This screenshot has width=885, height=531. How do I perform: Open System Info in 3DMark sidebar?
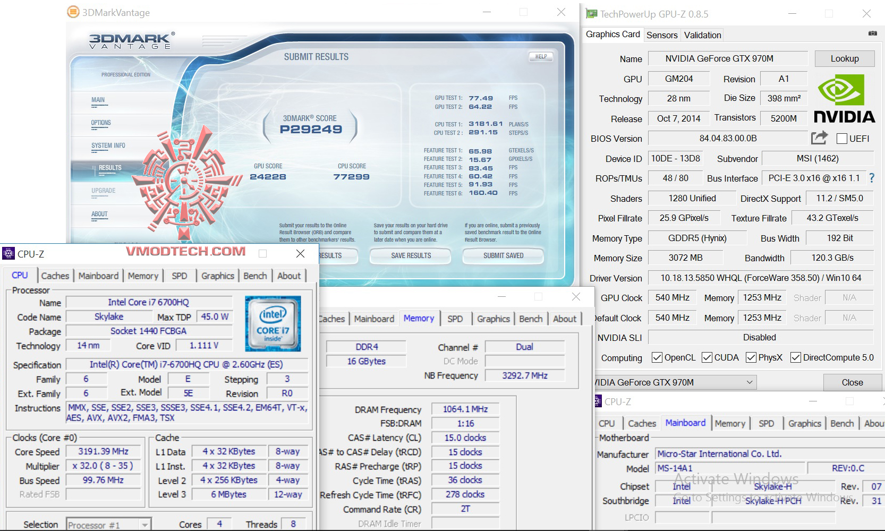[x=108, y=145]
